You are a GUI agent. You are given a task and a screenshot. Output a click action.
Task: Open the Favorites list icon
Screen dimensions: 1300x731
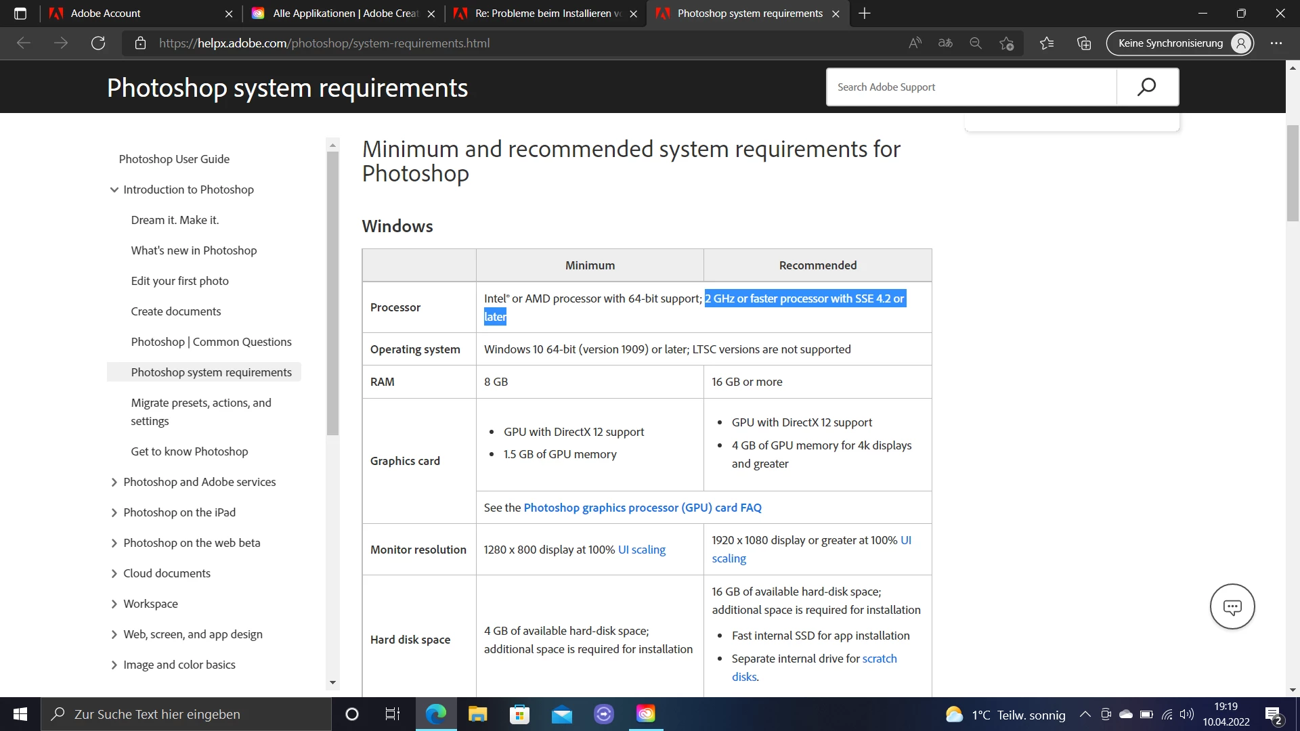1047,43
